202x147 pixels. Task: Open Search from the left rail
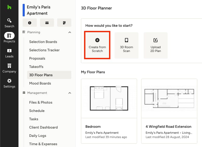tap(9, 23)
